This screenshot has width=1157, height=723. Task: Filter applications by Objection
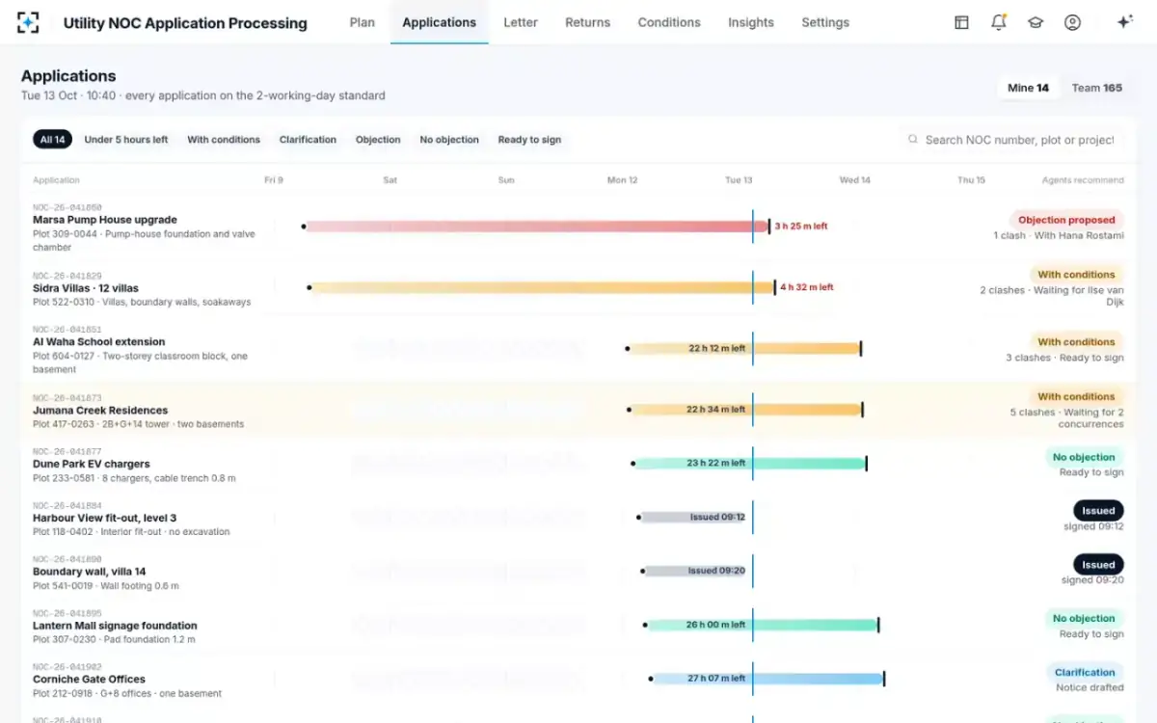coord(378,140)
